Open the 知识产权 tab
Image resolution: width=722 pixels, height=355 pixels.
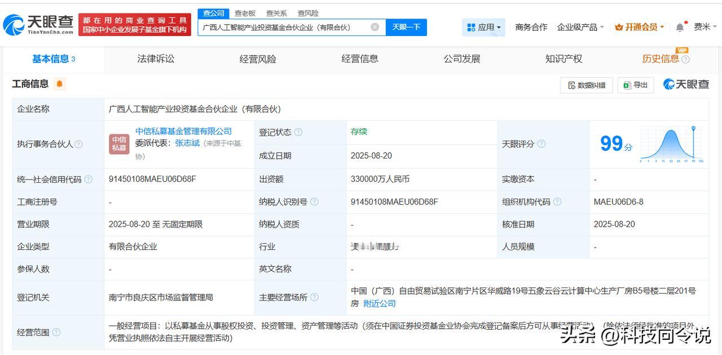[x=563, y=59]
